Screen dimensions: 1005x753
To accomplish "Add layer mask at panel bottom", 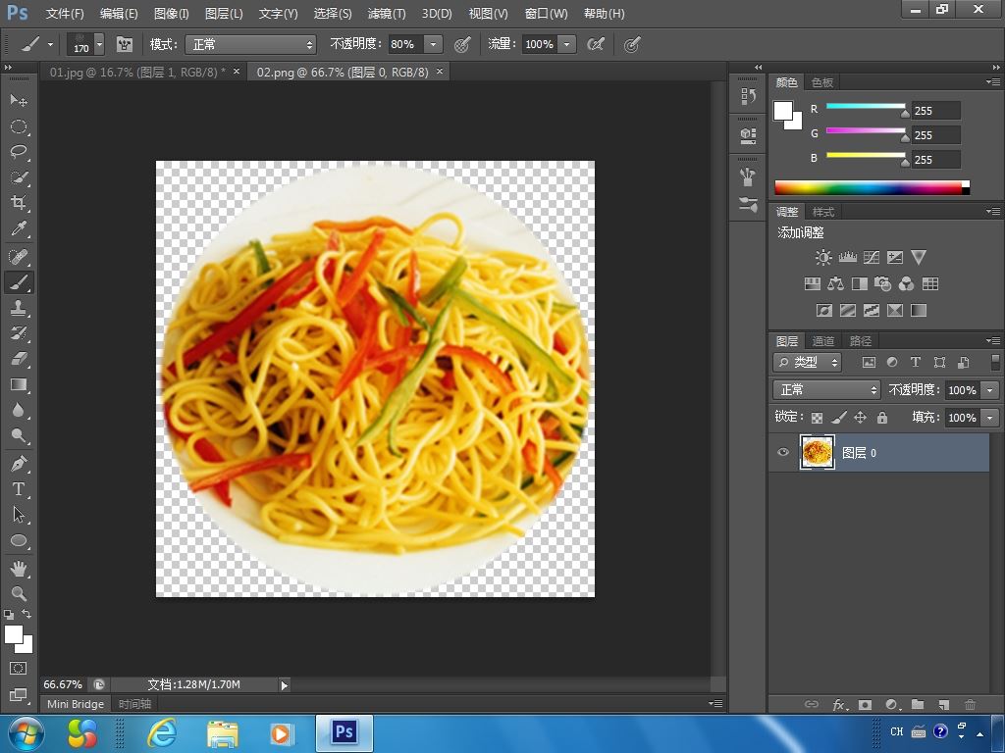I will point(866,705).
